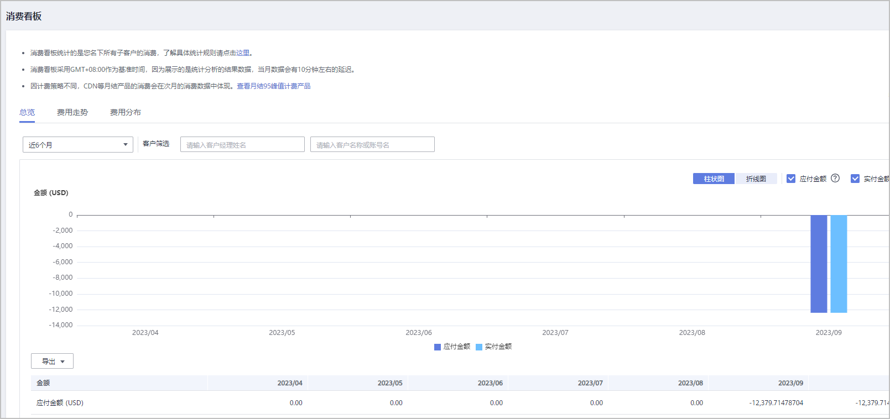Click the 2023/04 table column header

pyautogui.click(x=289, y=383)
